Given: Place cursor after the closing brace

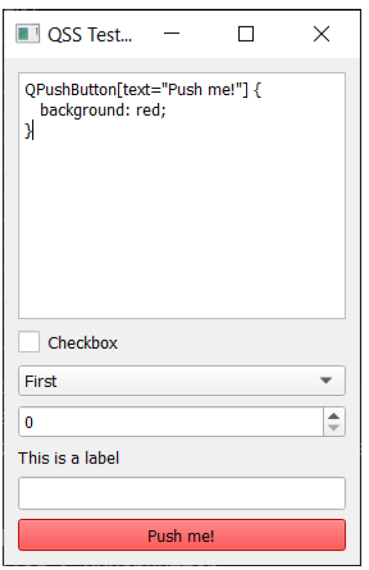Looking at the screenshot, I should tap(33, 130).
